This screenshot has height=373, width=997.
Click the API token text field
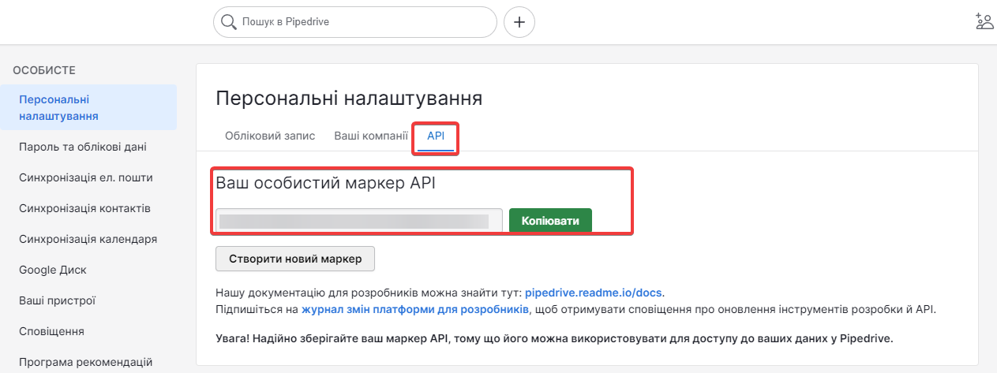(359, 221)
